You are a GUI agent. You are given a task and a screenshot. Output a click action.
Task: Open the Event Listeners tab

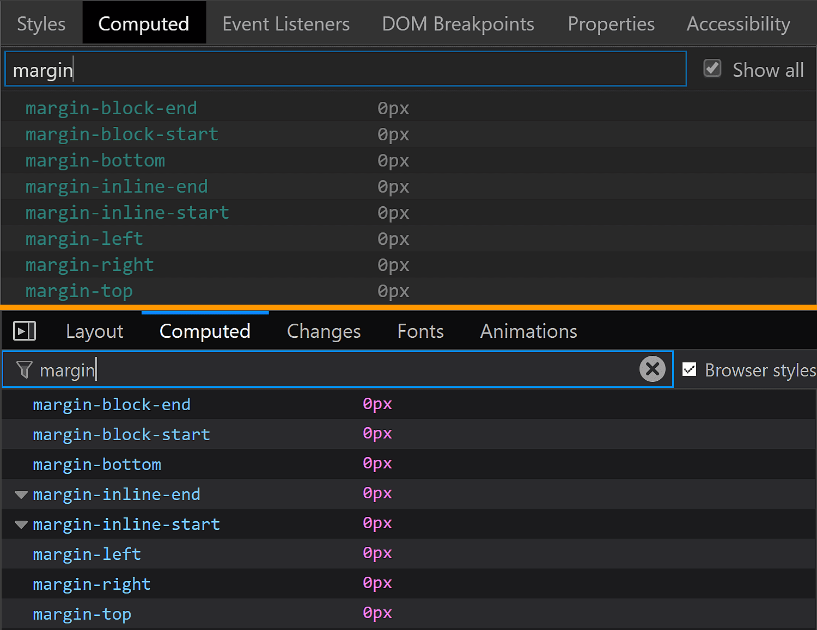[x=285, y=23]
